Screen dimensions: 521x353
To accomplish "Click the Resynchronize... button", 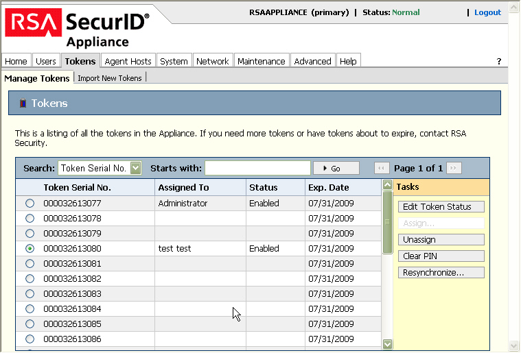I will (441, 273).
